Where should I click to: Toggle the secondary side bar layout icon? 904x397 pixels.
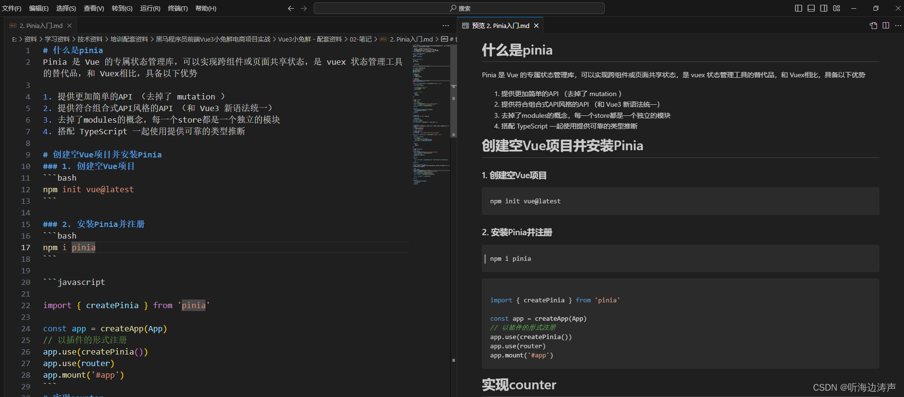[x=824, y=8]
